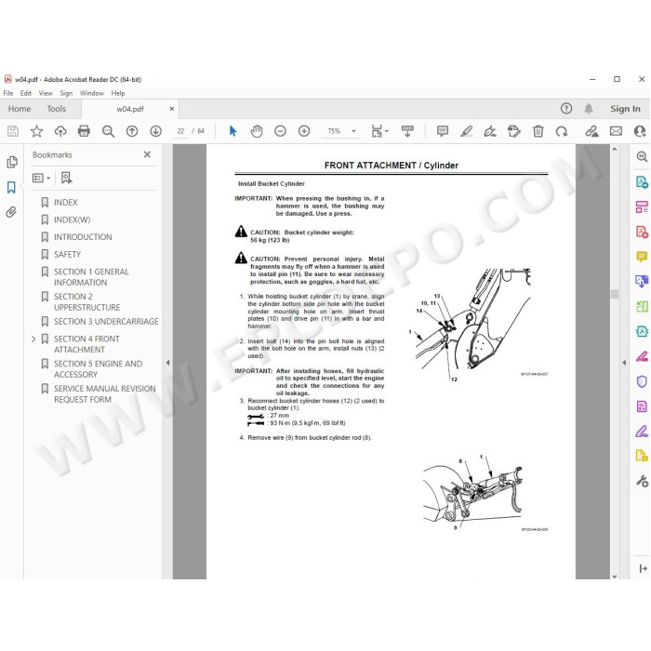This screenshot has height=651, width=651.
Task: Click the stamp tool icon
Action: 514,131
